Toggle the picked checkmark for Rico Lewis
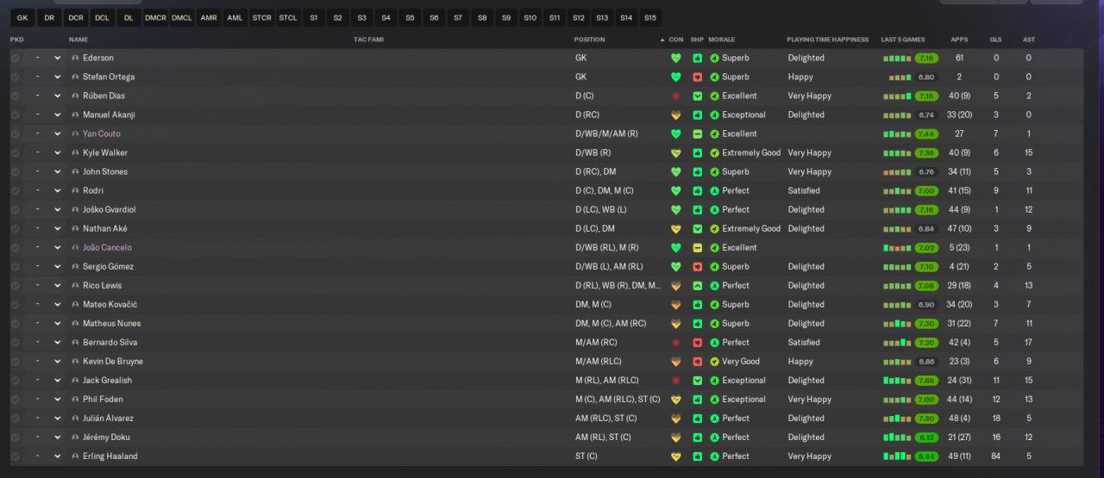Image resolution: width=1104 pixels, height=478 pixels. click(x=15, y=285)
